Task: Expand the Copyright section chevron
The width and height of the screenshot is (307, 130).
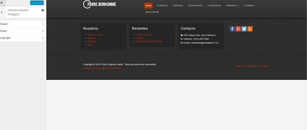Action: [43, 38]
